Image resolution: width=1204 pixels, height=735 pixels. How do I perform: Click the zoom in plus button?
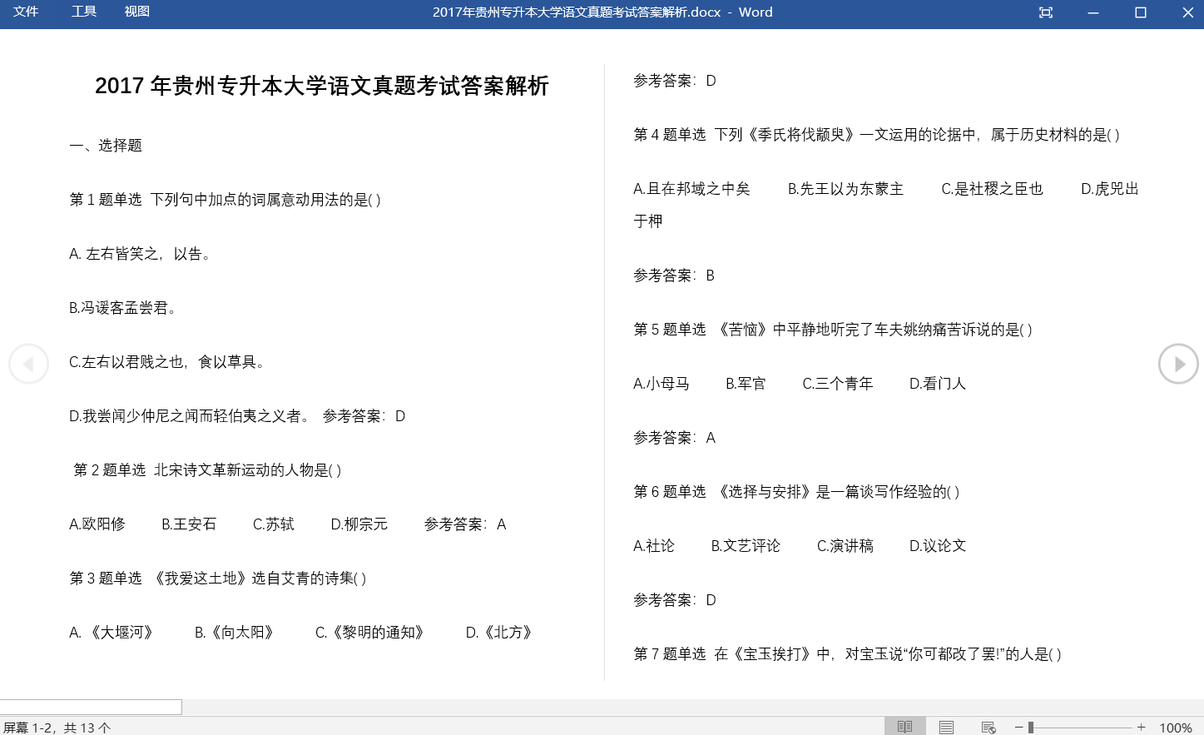[x=1142, y=727]
